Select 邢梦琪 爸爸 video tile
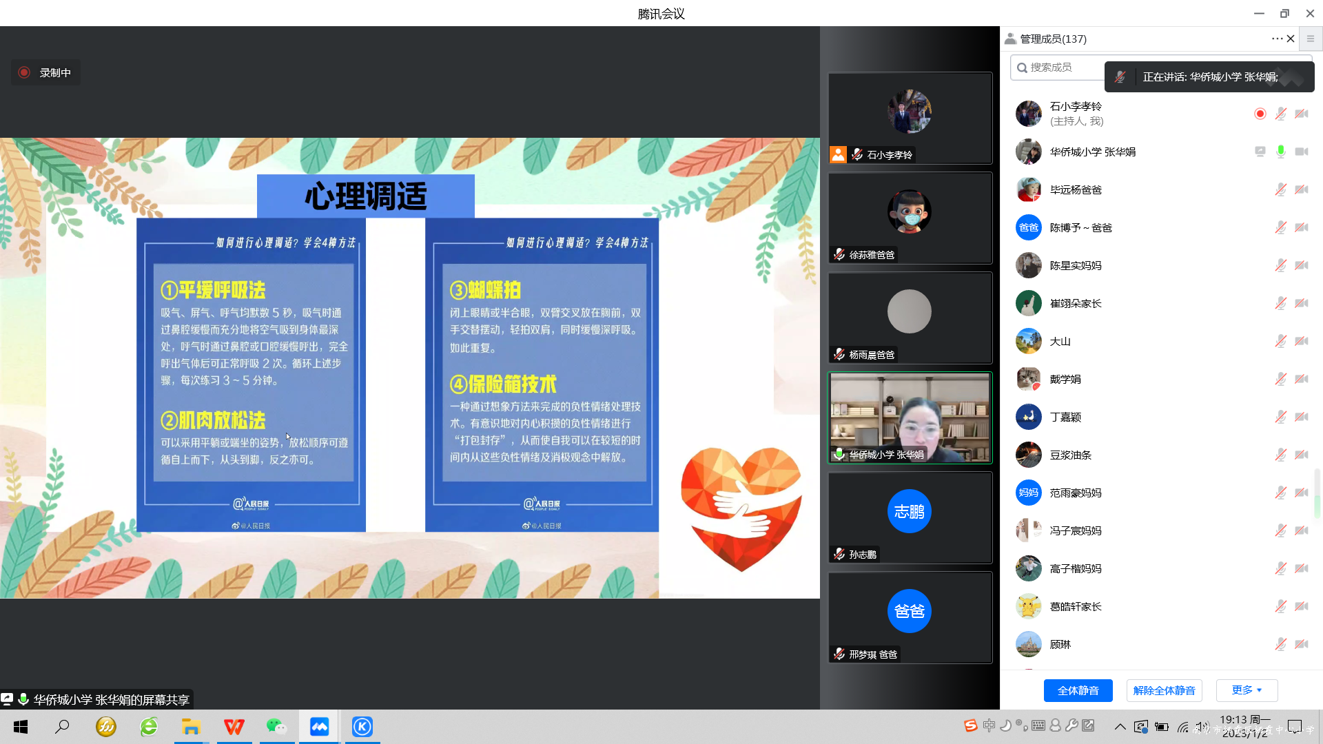 910,617
